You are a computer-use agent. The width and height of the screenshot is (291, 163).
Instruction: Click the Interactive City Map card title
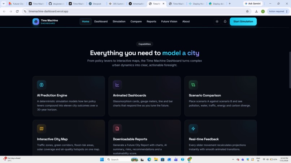pos(52,139)
